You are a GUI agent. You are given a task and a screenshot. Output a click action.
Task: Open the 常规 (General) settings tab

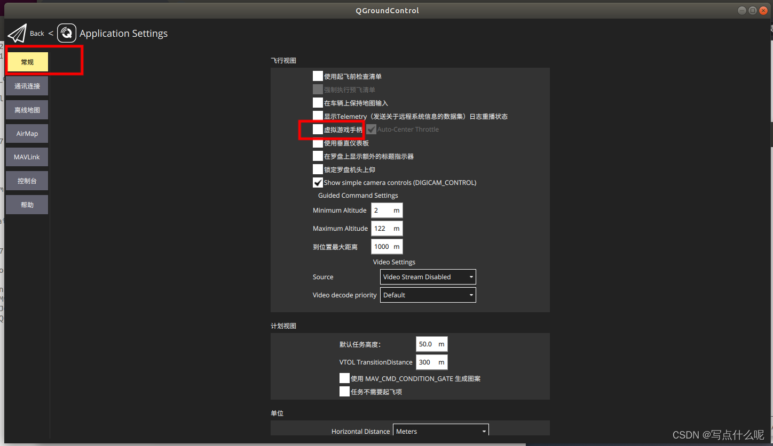pyautogui.click(x=27, y=62)
